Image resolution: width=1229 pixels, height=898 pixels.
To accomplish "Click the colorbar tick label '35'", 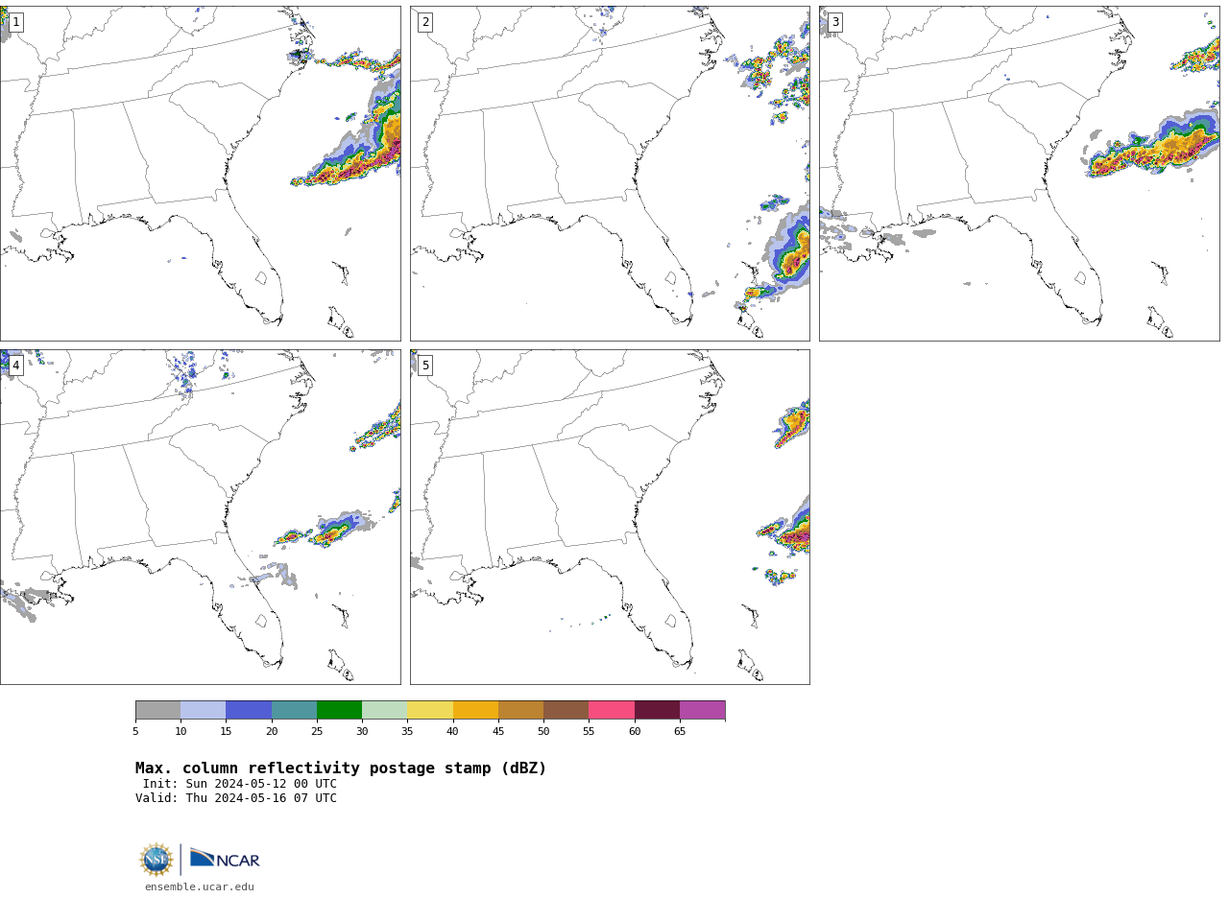I will point(407,732).
